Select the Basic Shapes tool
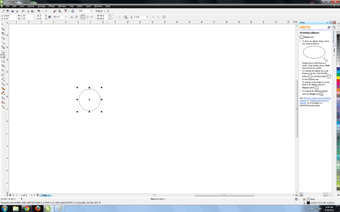 point(3,65)
